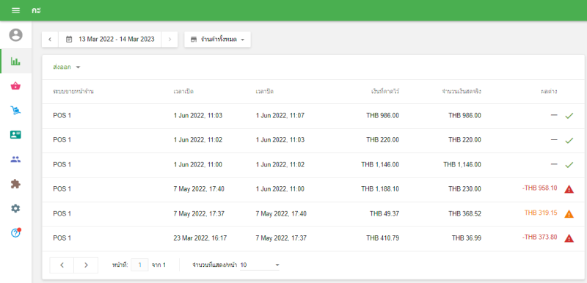Open the user account profile icon

(15, 35)
